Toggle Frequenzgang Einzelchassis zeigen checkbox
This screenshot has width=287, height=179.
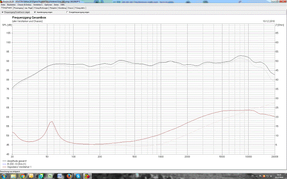click(x=3, y=12)
